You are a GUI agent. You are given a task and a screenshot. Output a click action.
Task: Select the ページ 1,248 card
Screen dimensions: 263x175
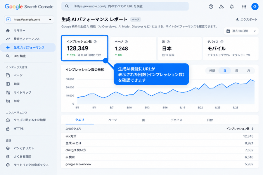(133, 49)
